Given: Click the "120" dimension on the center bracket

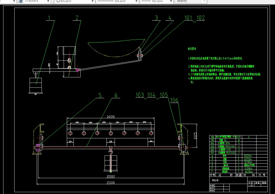Looking at the screenshot, I should click(x=111, y=141).
